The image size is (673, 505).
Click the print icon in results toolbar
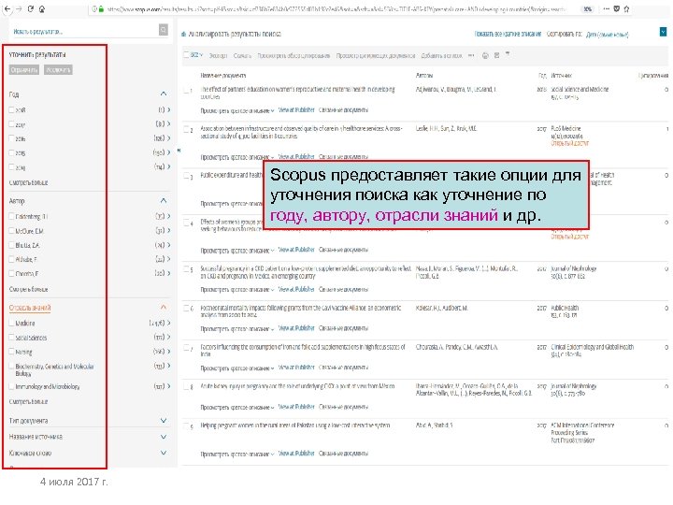[x=485, y=55]
